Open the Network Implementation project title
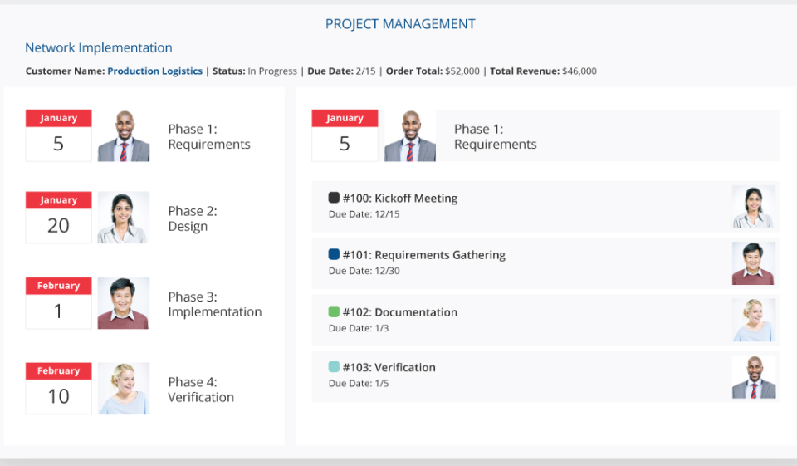797x466 pixels. (x=99, y=48)
